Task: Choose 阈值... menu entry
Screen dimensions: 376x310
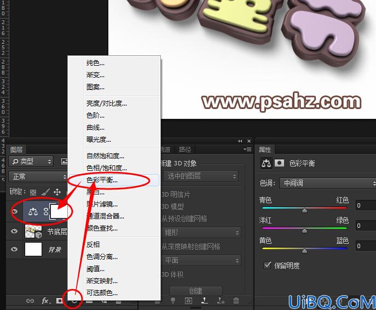Action: pyautogui.click(x=95, y=269)
